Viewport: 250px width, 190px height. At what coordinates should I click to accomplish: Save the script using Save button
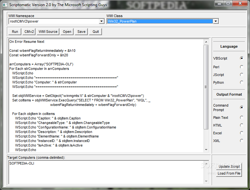click(x=81, y=32)
